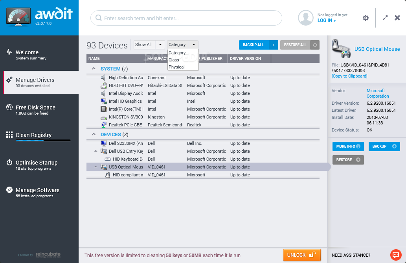Switch to the Optimise Startup section
This screenshot has width=406, height=263.
[39, 165]
